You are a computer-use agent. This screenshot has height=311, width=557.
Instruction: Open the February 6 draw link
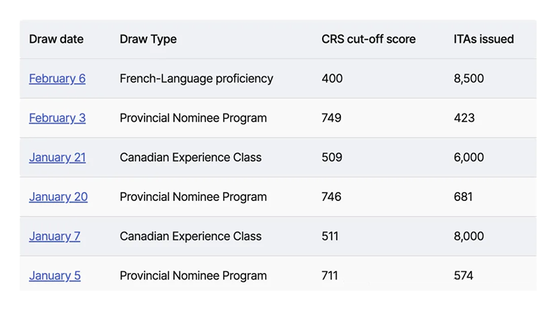point(58,78)
